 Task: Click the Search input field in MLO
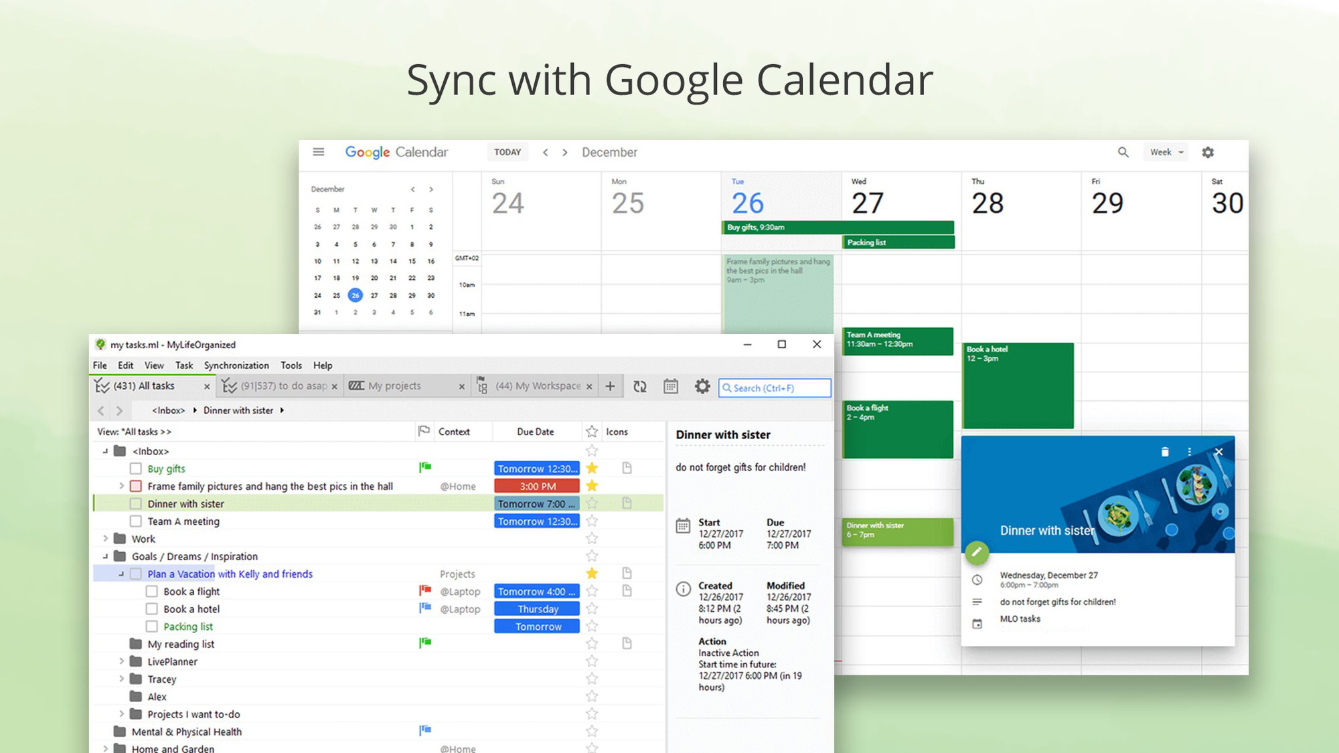pos(773,387)
